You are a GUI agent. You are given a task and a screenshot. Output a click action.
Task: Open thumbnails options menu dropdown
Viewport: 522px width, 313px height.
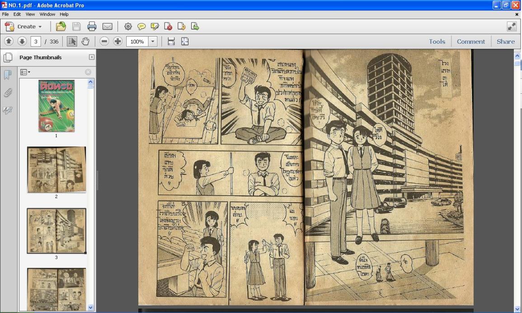pos(25,72)
